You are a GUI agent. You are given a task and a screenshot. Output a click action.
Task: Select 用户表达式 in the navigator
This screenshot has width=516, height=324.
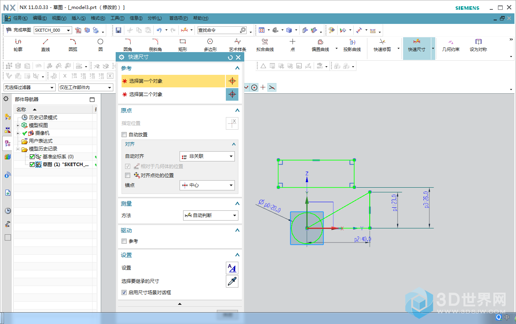[x=41, y=141]
